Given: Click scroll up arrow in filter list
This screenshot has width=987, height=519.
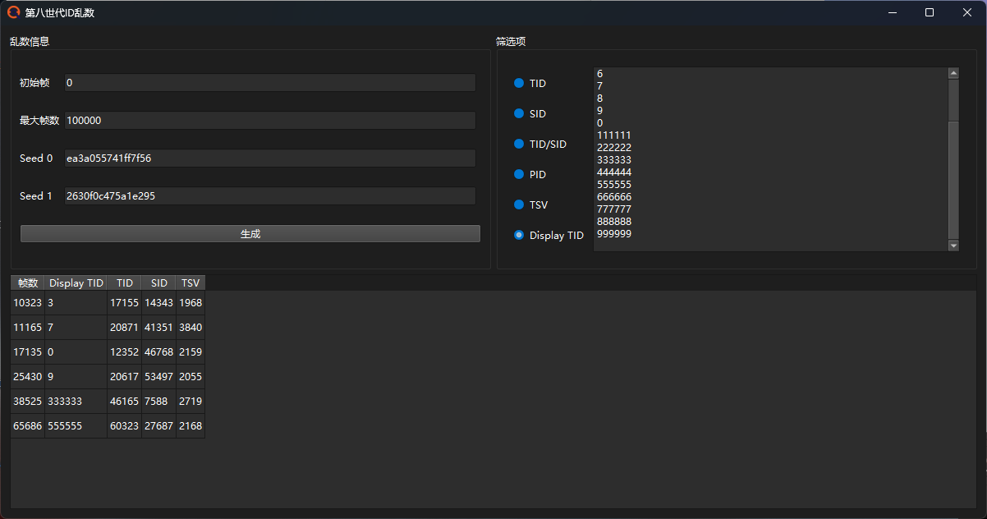Looking at the screenshot, I should (953, 73).
